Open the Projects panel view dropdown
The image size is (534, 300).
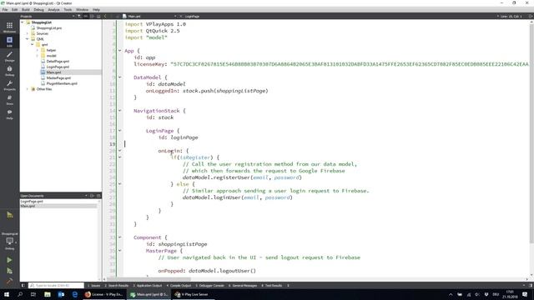point(73,16)
